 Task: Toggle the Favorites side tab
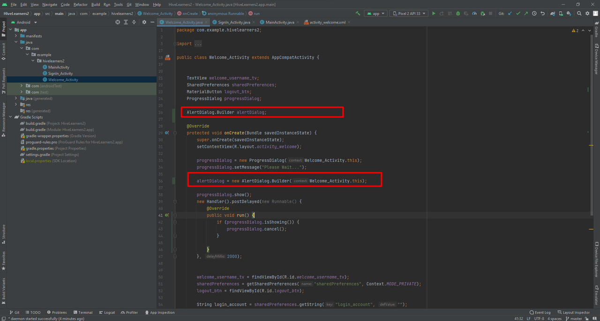pos(3,261)
